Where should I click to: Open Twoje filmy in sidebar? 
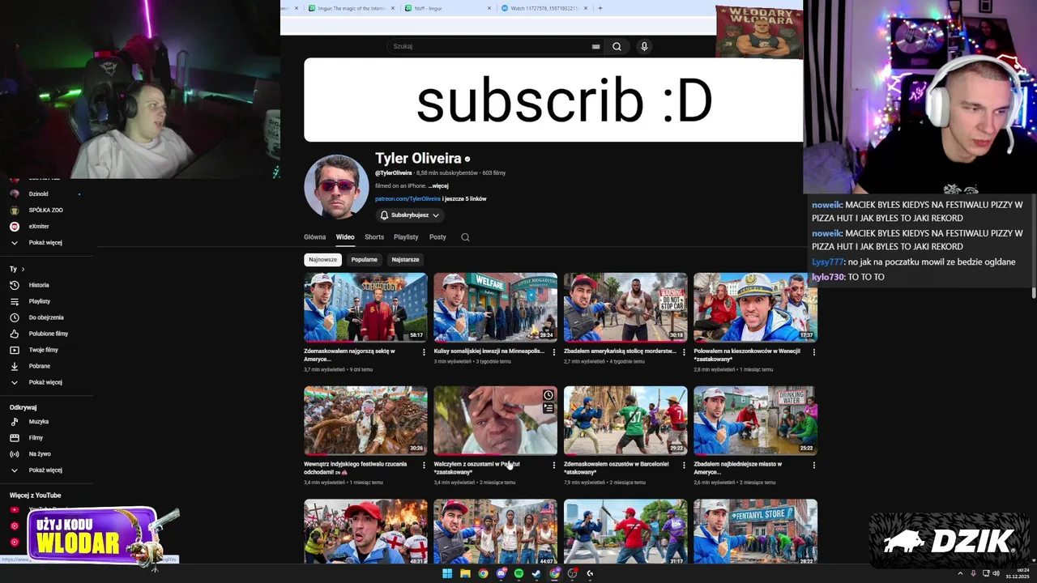(43, 350)
